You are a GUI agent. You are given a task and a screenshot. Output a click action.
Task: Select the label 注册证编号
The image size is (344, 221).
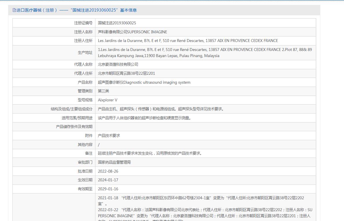click(x=83, y=23)
